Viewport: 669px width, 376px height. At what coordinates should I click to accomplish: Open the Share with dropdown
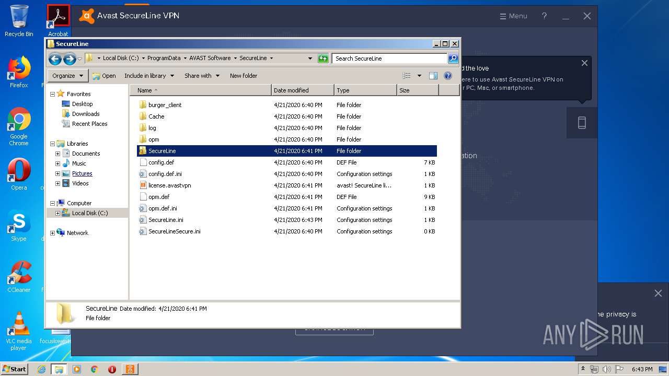pyautogui.click(x=202, y=76)
